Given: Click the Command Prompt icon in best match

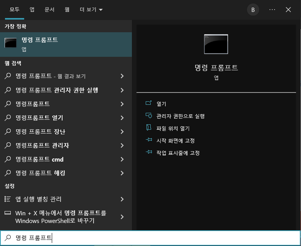Looking at the screenshot, I should pyautogui.click(x=11, y=43).
